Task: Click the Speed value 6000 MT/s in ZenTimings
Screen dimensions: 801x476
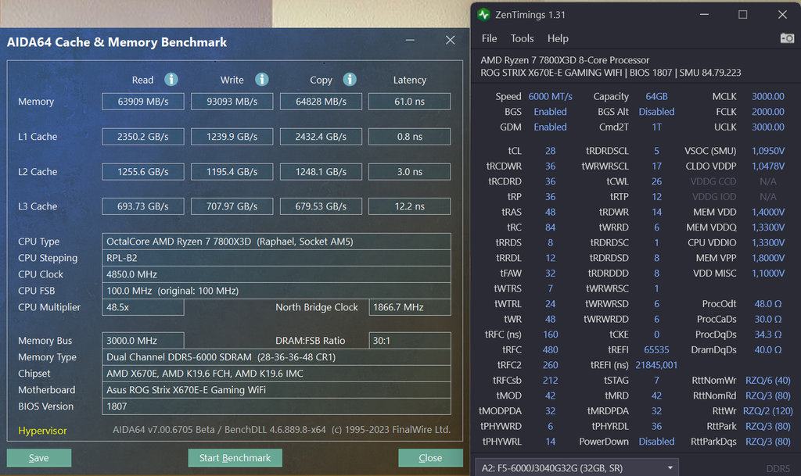Action: (x=550, y=96)
